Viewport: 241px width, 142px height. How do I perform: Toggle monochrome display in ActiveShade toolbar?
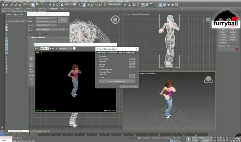coord(53,49)
